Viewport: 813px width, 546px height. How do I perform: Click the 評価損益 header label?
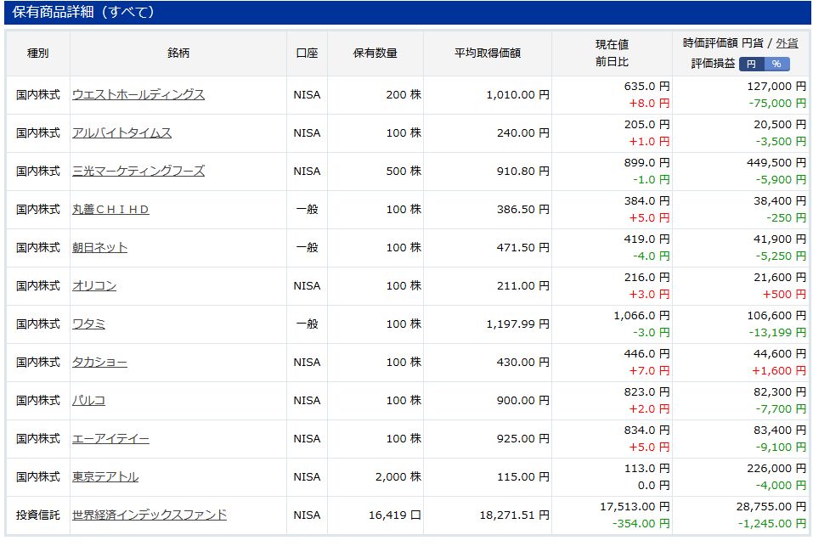click(713, 64)
